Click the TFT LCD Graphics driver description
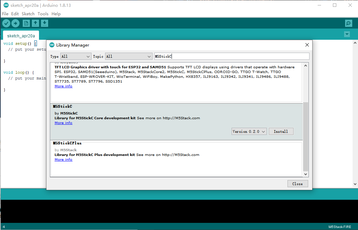 [x=175, y=74]
